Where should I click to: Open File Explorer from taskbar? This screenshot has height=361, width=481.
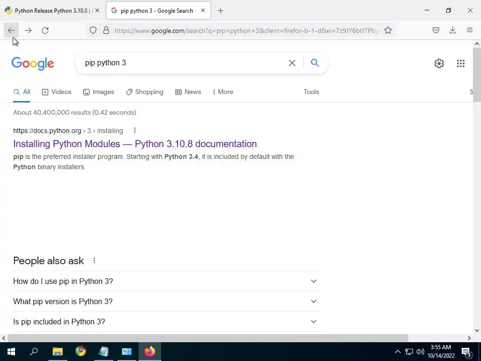(x=57, y=352)
